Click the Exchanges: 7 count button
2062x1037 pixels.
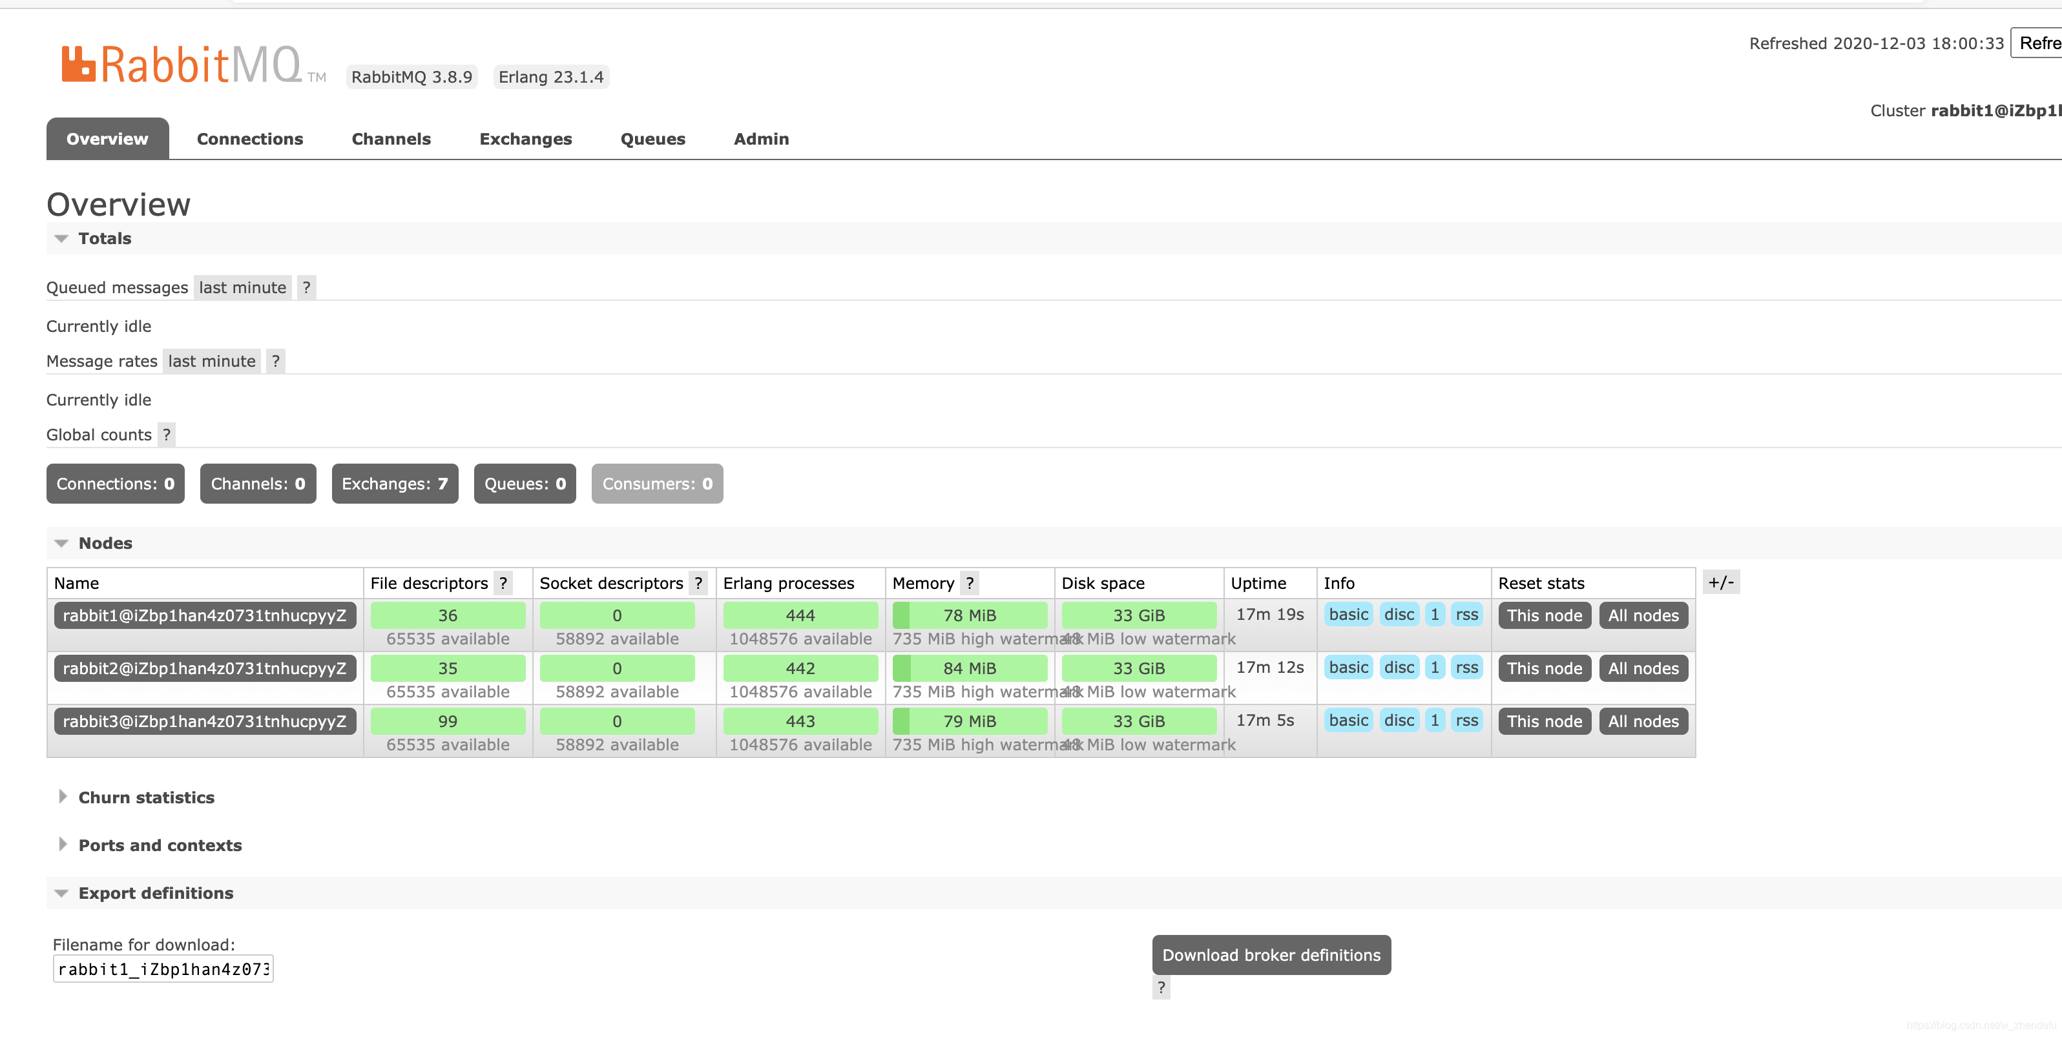click(x=395, y=483)
